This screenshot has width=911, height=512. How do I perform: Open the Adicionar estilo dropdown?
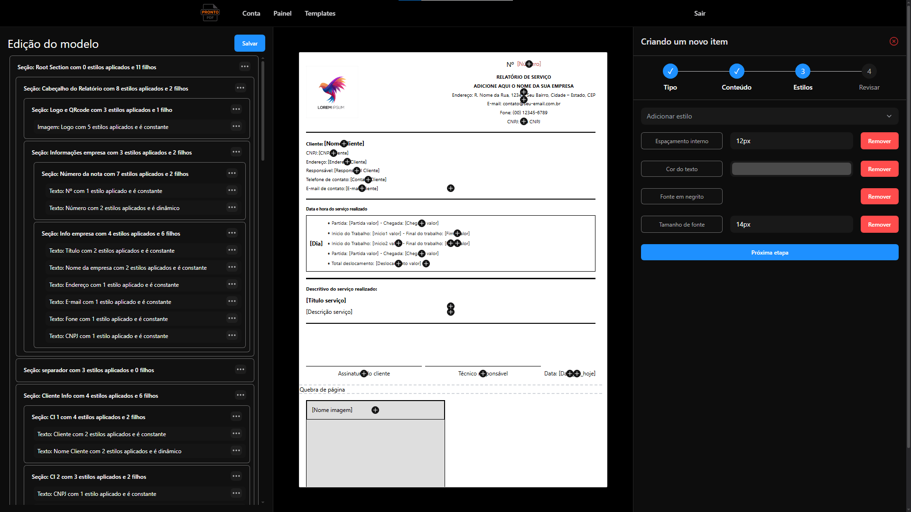(x=769, y=116)
